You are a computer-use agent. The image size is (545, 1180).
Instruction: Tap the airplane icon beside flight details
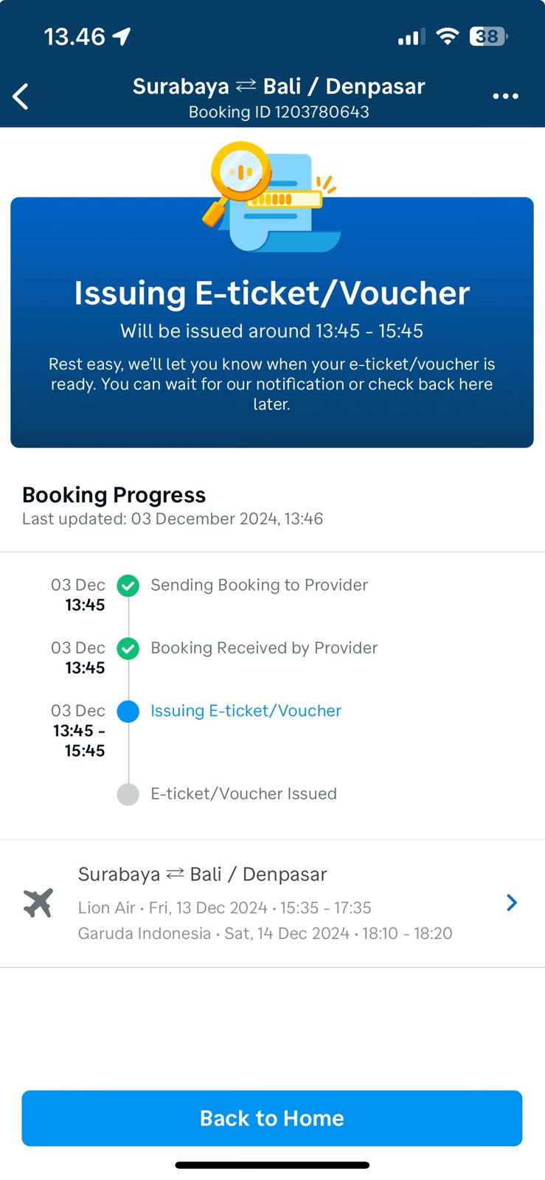tap(38, 903)
